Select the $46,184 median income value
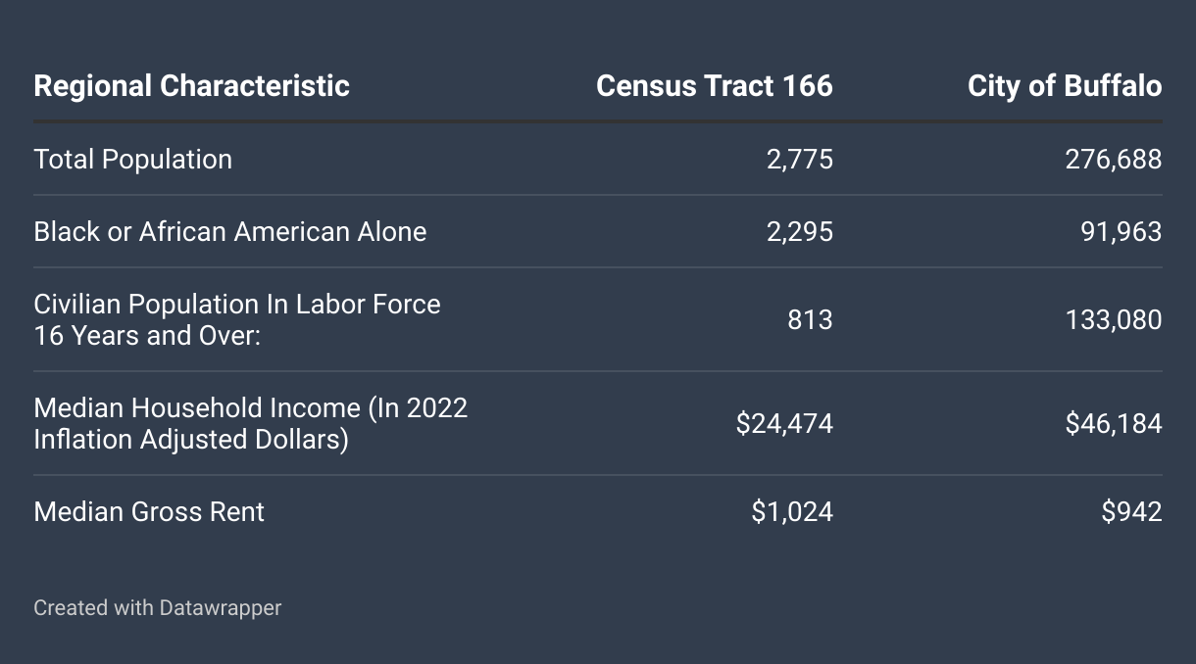1196x664 pixels. pyautogui.click(x=1114, y=424)
